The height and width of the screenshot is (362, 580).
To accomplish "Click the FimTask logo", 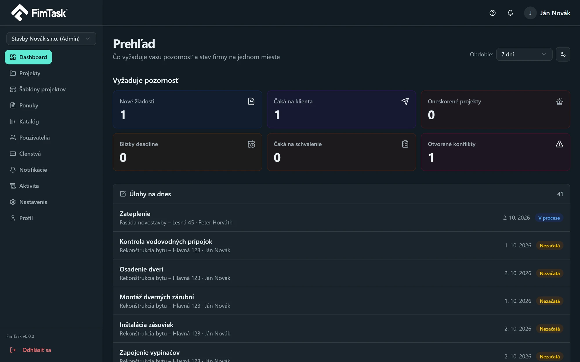I will [x=39, y=13].
